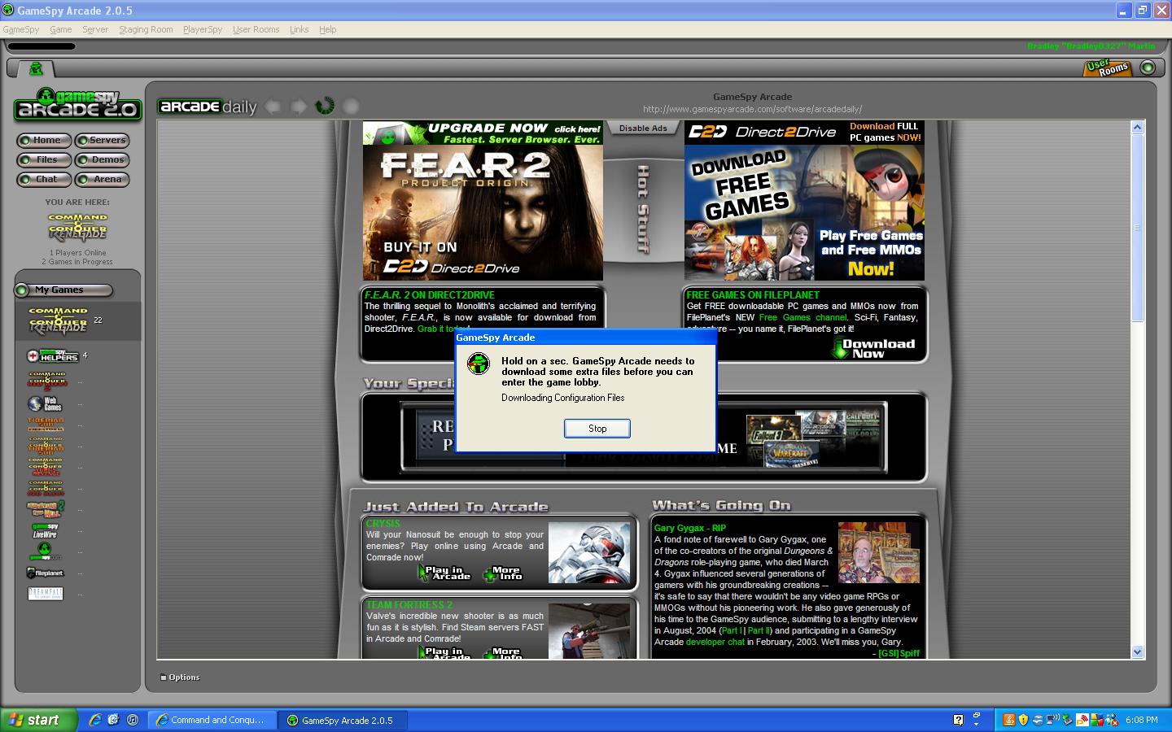The width and height of the screenshot is (1172, 732).
Task: Open the PlayerSpy menu
Action: pyautogui.click(x=202, y=29)
